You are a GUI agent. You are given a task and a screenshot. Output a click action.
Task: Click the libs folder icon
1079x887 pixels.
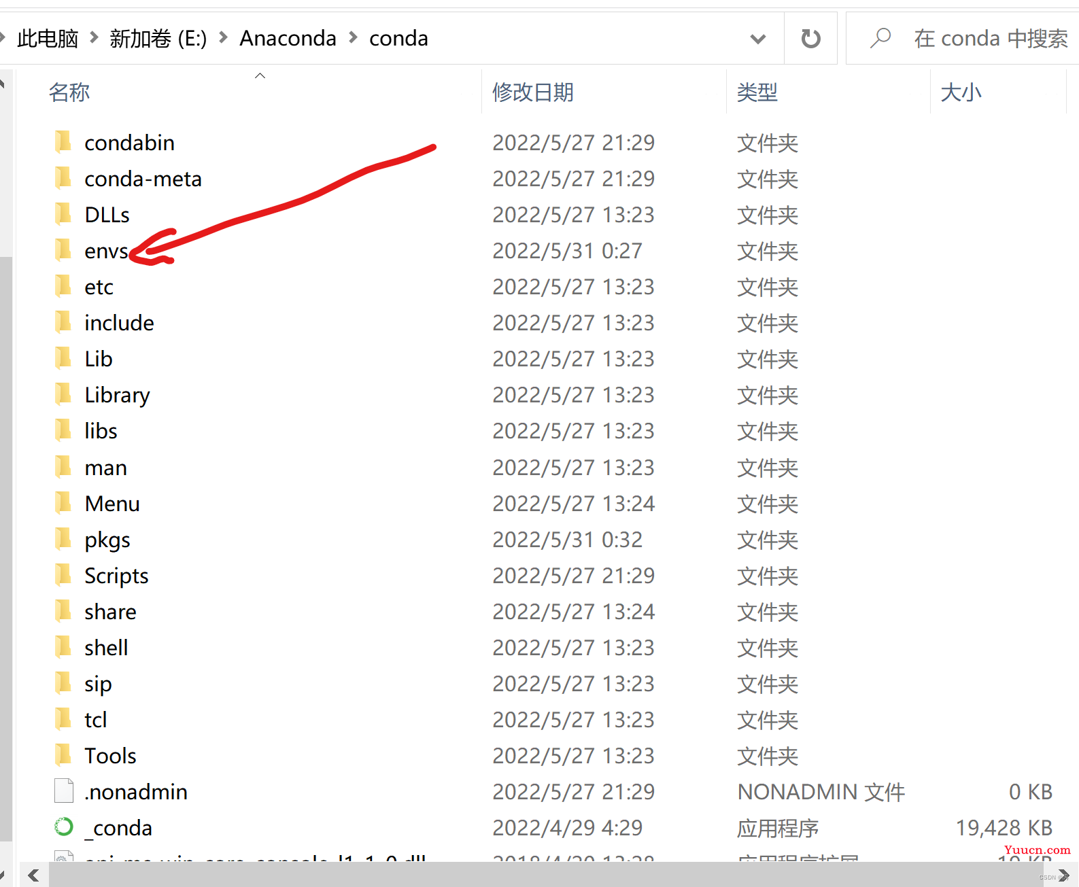point(63,430)
